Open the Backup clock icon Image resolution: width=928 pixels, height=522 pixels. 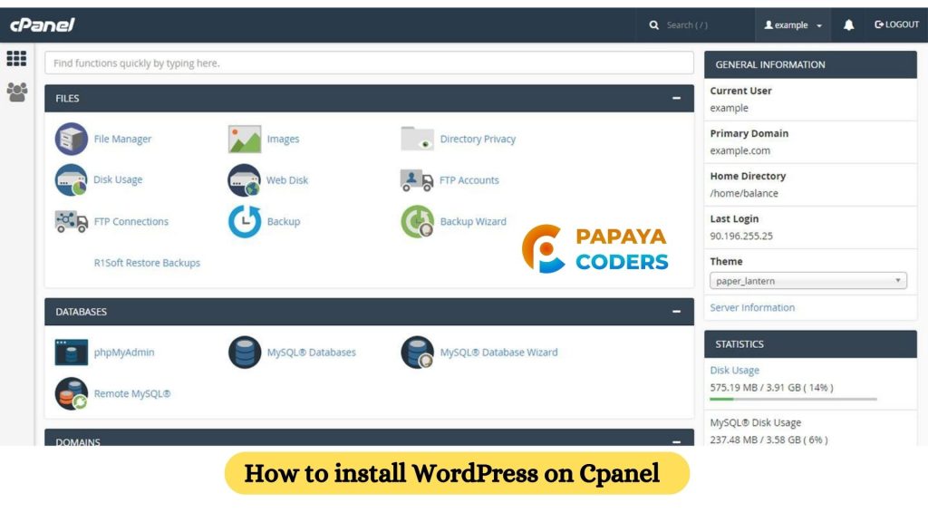coord(245,221)
